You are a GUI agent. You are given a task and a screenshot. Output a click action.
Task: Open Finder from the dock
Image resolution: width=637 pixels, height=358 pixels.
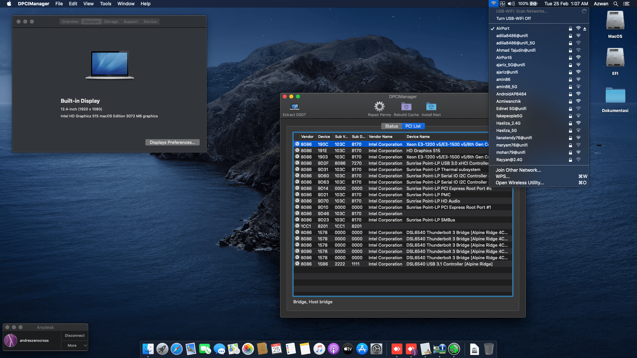pyautogui.click(x=148, y=349)
